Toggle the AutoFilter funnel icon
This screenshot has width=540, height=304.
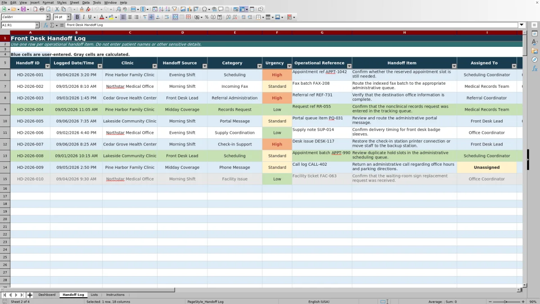point(174,9)
